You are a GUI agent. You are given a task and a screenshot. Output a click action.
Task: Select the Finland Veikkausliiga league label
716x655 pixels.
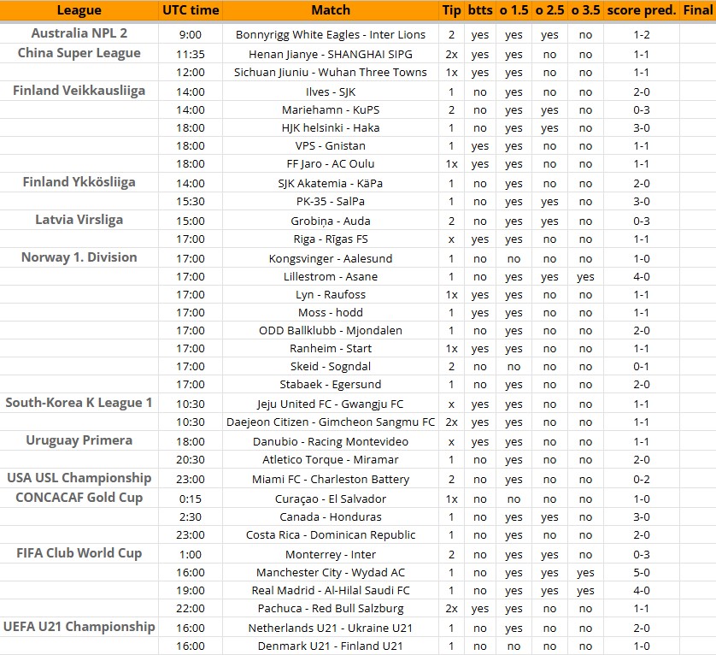click(x=79, y=91)
